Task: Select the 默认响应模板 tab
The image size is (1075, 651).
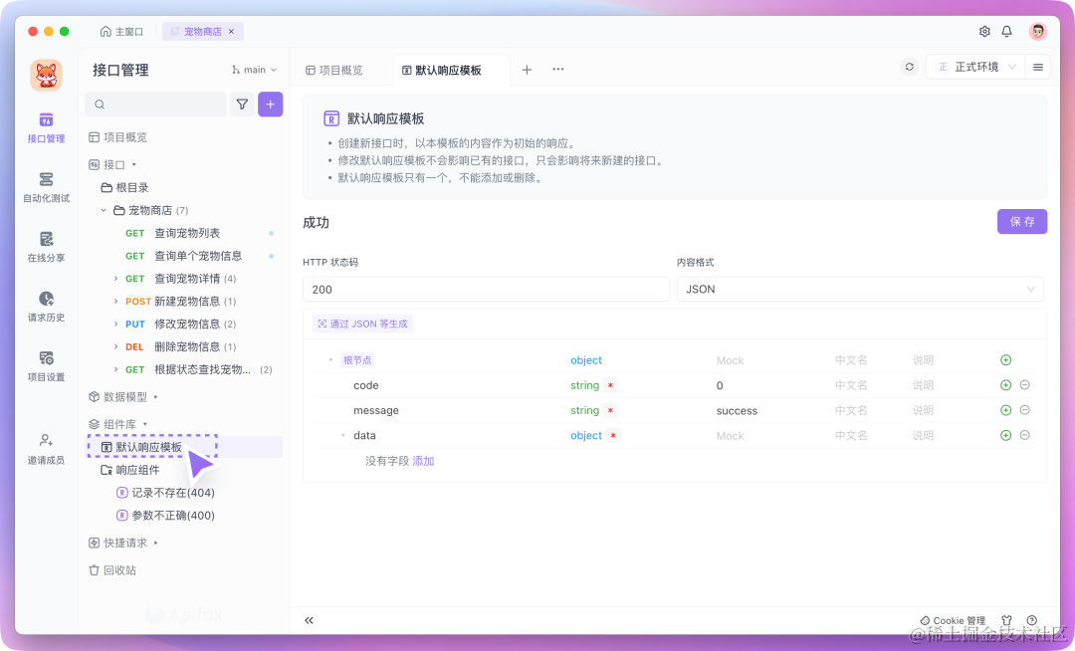Action: coord(442,70)
